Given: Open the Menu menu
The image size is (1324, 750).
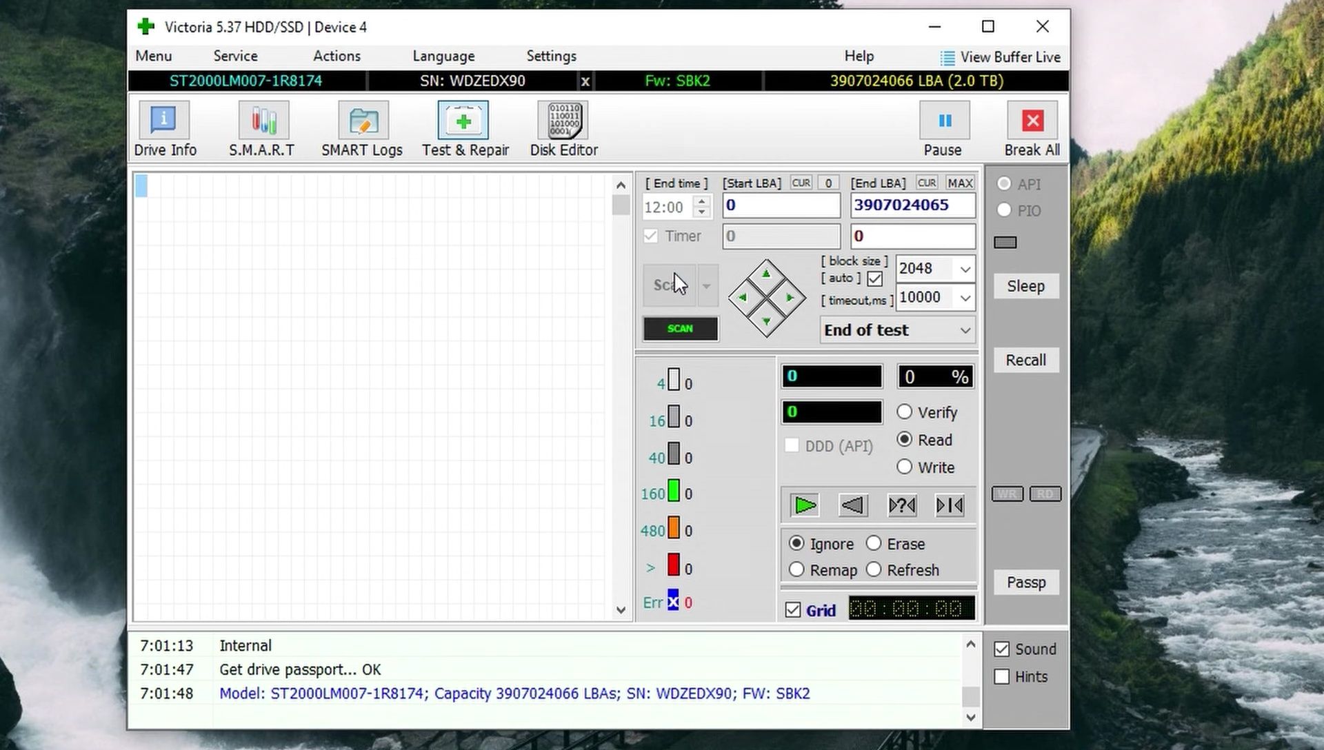Looking at the screenshot, I should (x=153, y=57).
